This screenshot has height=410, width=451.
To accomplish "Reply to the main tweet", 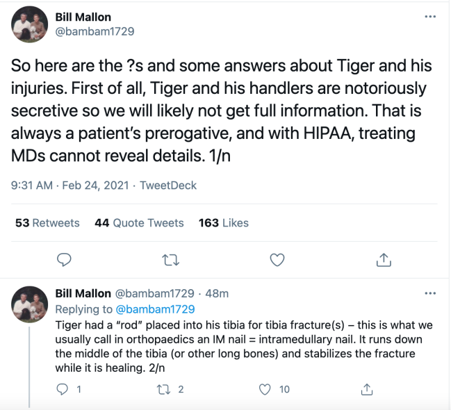I will click(65, 260).
